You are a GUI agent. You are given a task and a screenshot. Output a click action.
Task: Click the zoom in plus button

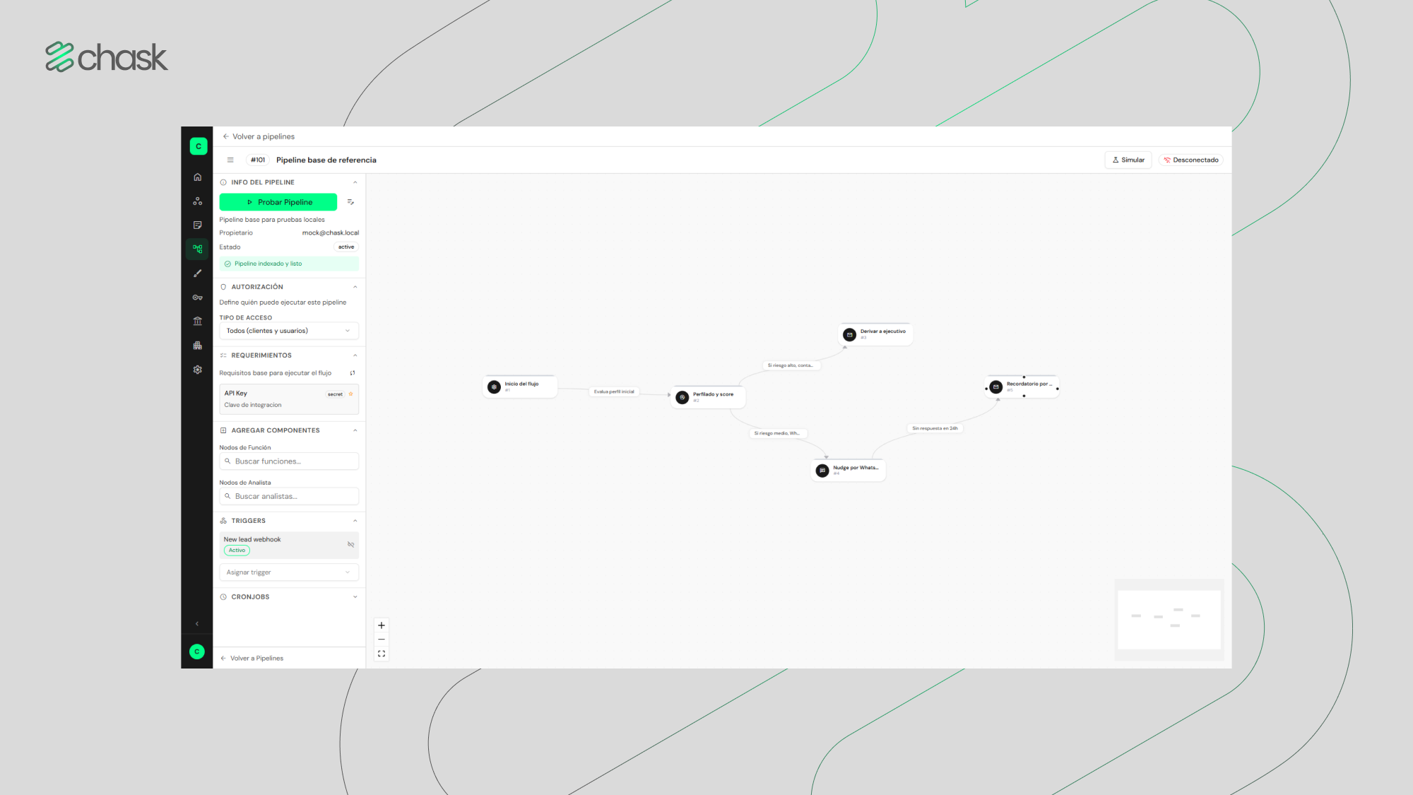(x=382, y=625)
